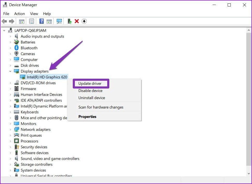
Task: Click the Keyboards category icon
Action: pos(16,112)
